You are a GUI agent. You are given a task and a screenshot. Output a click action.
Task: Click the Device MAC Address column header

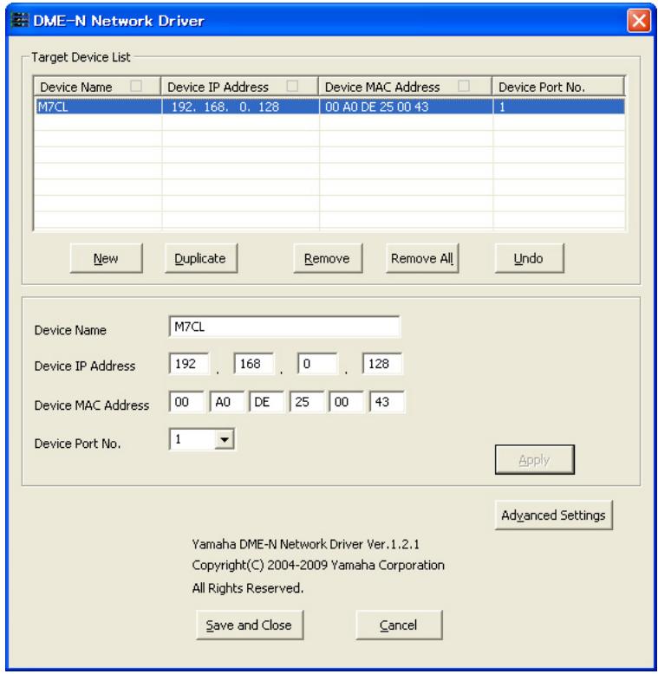pyautogui.click(x=405, y=87)
